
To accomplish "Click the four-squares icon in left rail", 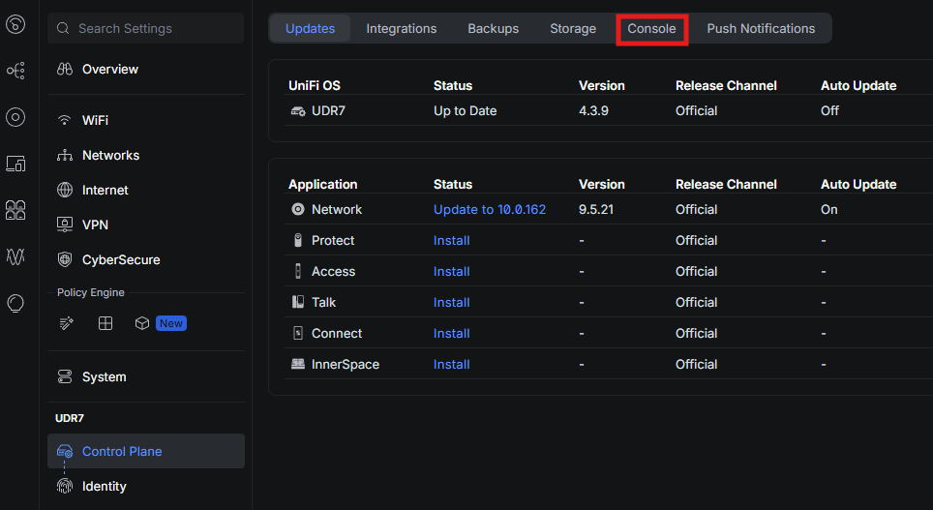I will point(15,210).
